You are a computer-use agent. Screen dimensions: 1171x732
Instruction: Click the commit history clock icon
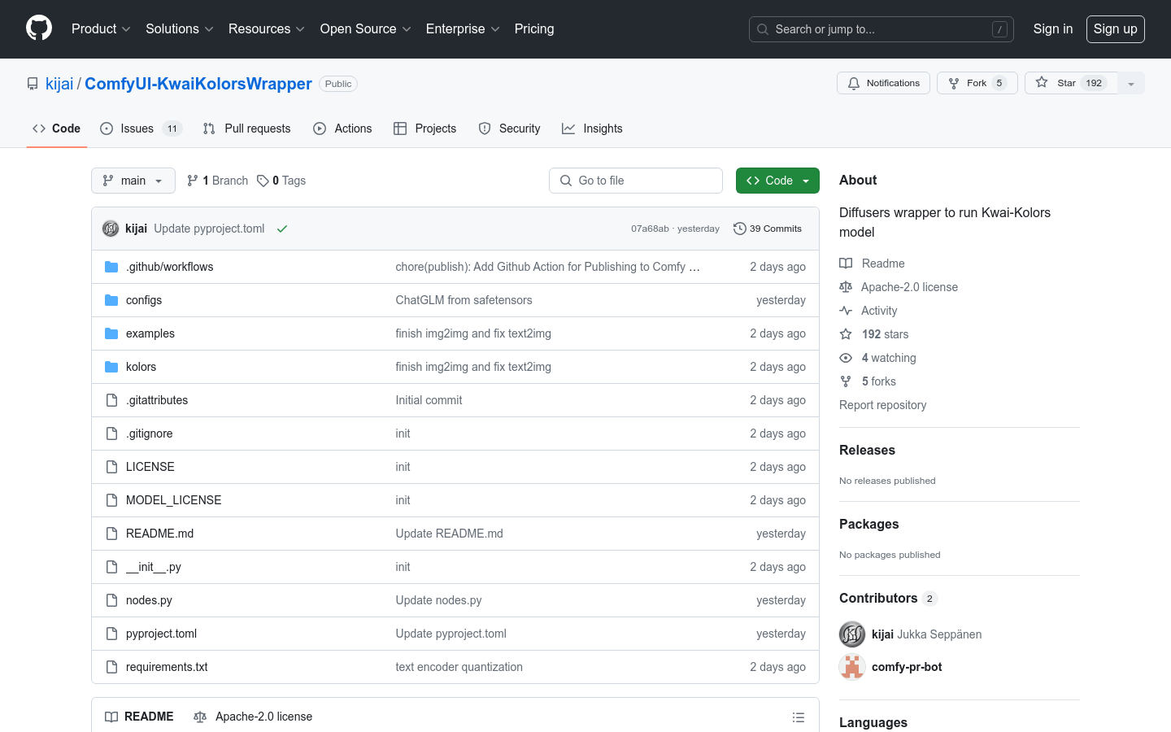(739, 229)
